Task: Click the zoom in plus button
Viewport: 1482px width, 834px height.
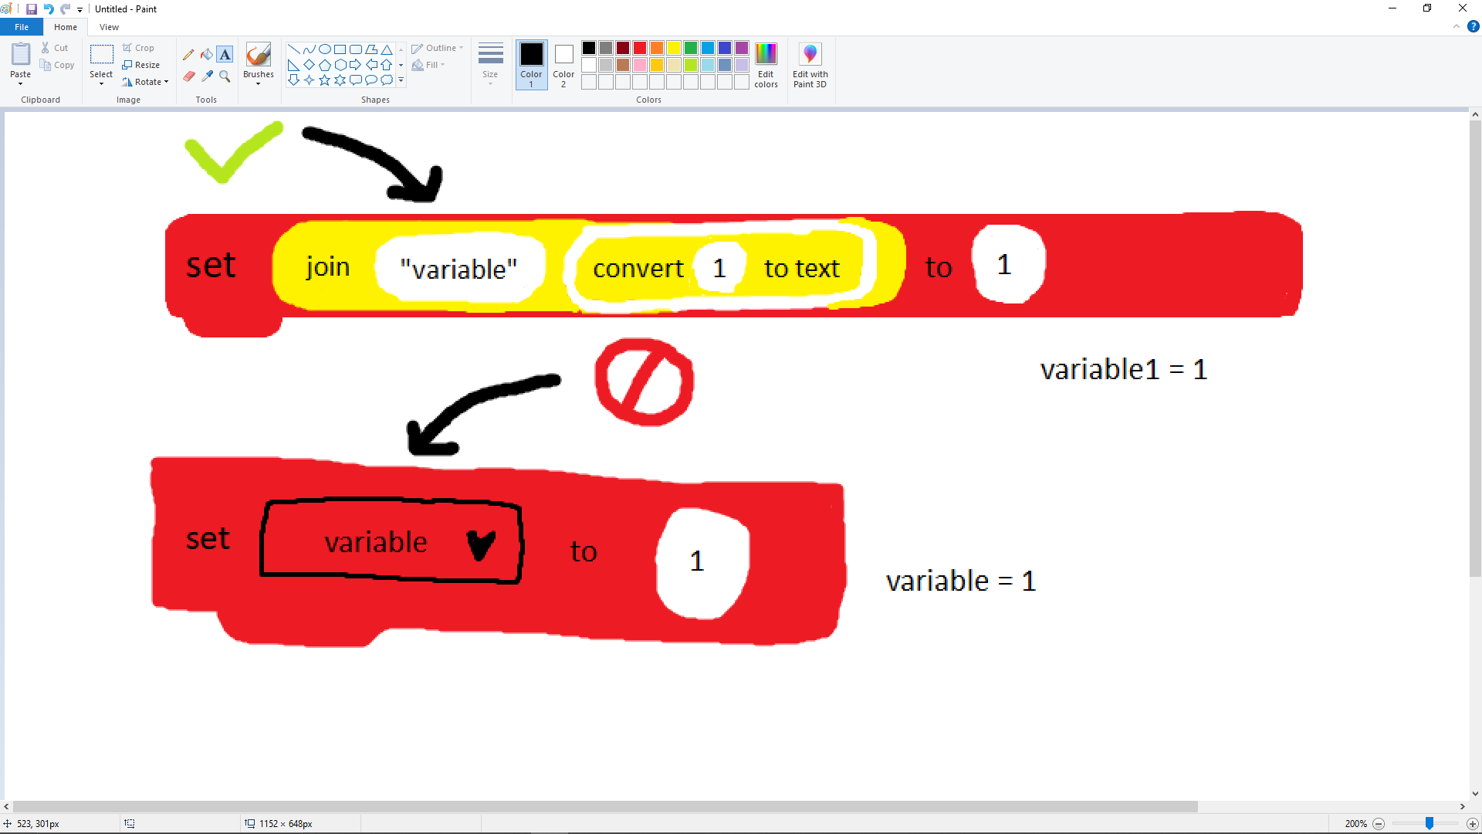Action: (1472, 824)
